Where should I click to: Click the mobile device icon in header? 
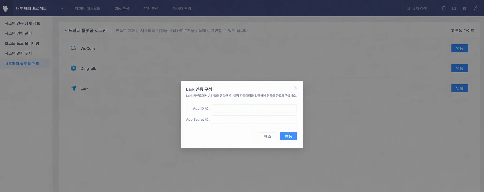[x=444, y=8]
